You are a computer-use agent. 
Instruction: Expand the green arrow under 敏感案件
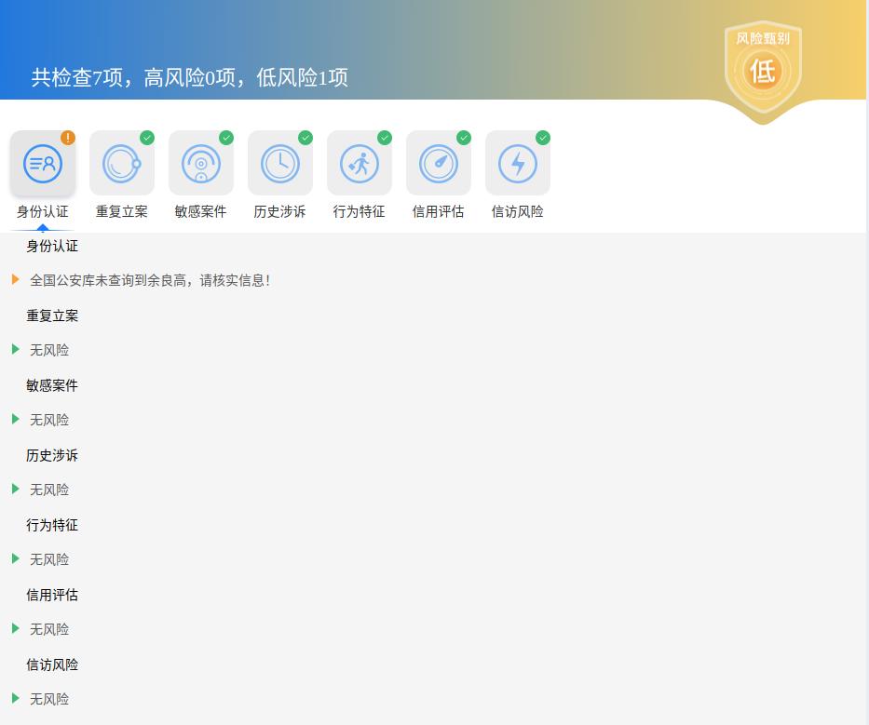(16, 419)
